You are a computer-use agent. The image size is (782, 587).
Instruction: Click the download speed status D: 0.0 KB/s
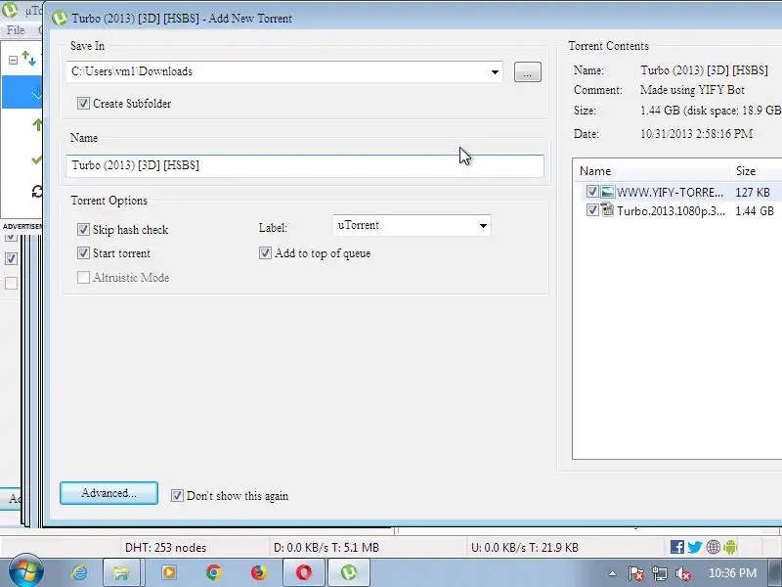326,548
